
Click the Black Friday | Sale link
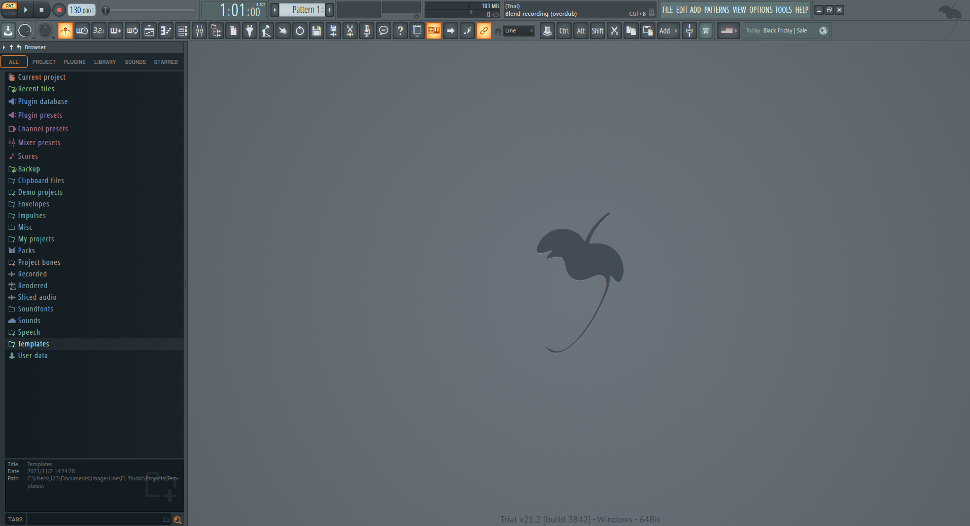coord(784,30)
